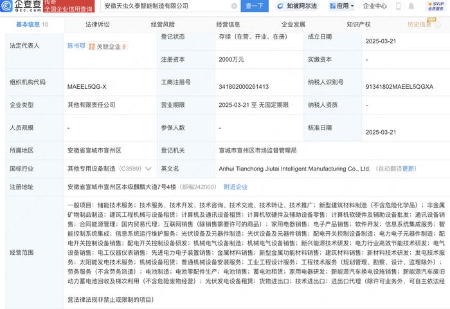Click the Qcc.com logo icon

click(x=6, y=6)
